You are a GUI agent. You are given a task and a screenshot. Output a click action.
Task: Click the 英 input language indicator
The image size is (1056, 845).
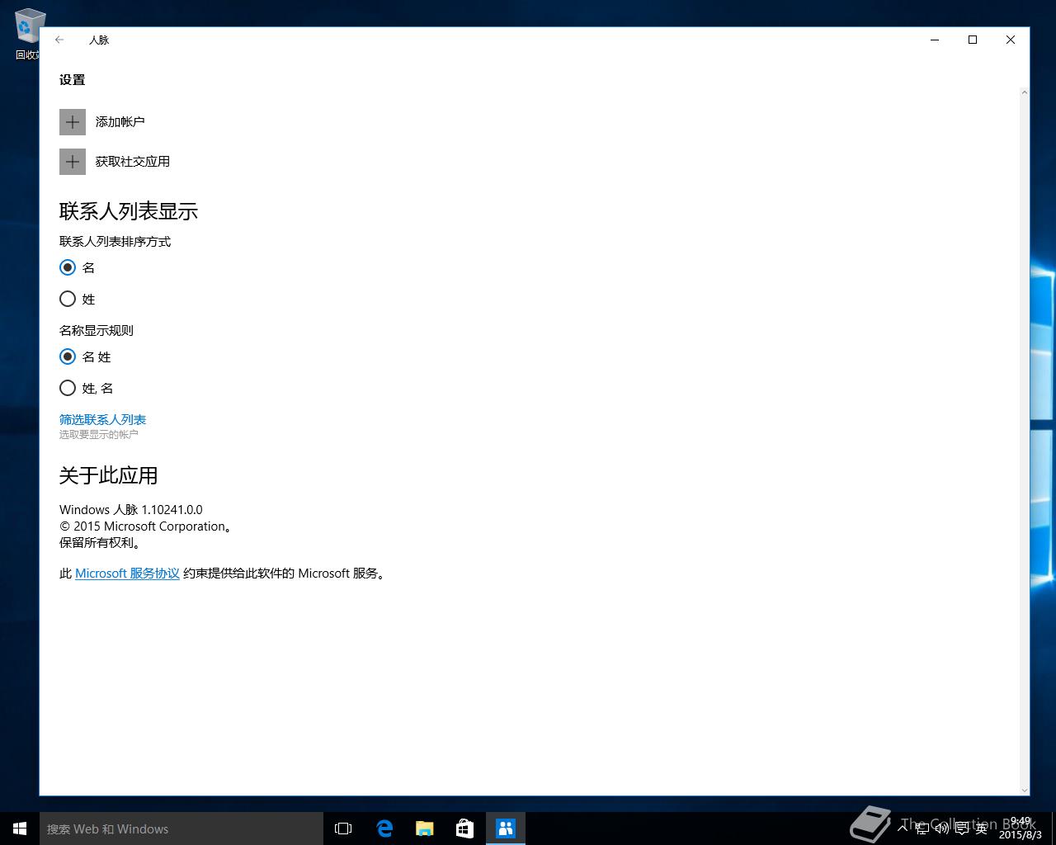click(x=982, y=828)
